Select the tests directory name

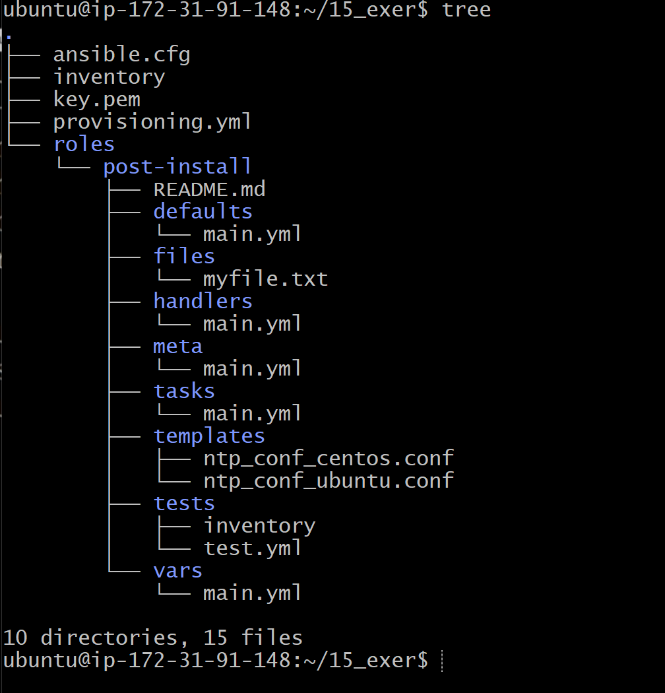[x=184, y=504]
